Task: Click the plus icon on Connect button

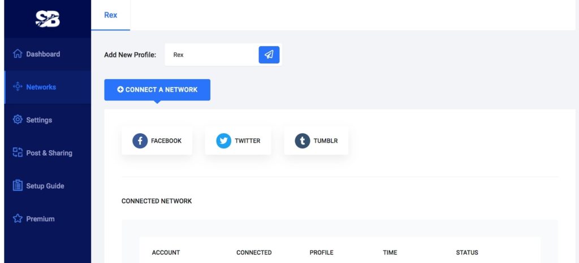Action: point(120,90)
